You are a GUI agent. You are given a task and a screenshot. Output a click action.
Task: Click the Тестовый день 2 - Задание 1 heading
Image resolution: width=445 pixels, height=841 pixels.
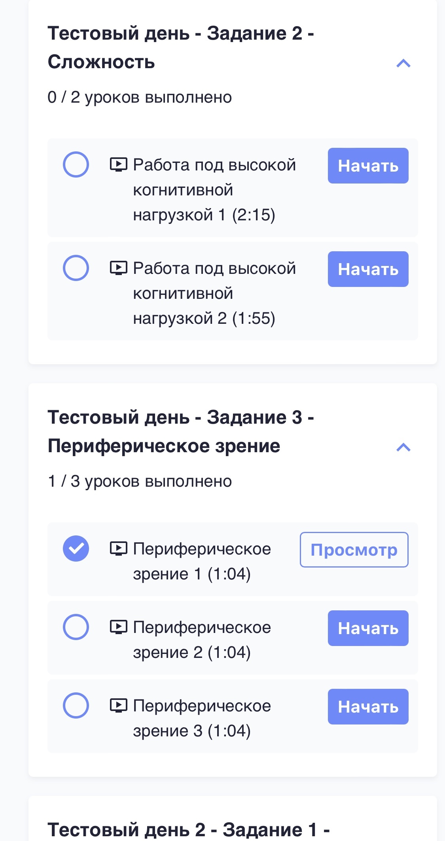point(188,829)
